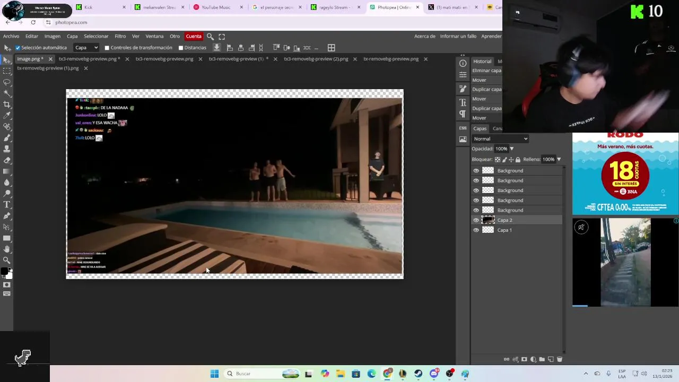Select the Zoom tool

click(7, 260)
